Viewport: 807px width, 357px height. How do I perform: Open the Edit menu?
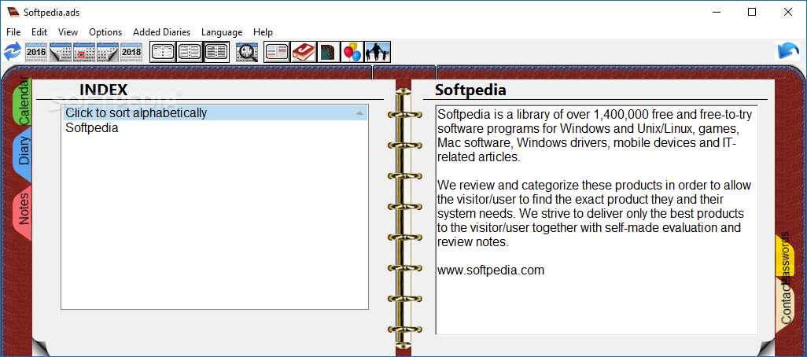[x=39, y=32]
